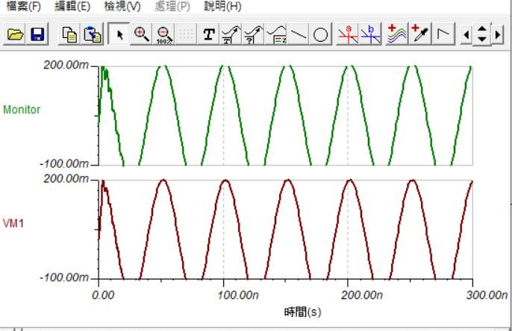
Task: Open file with the folder icon
Action: [15, 34]
